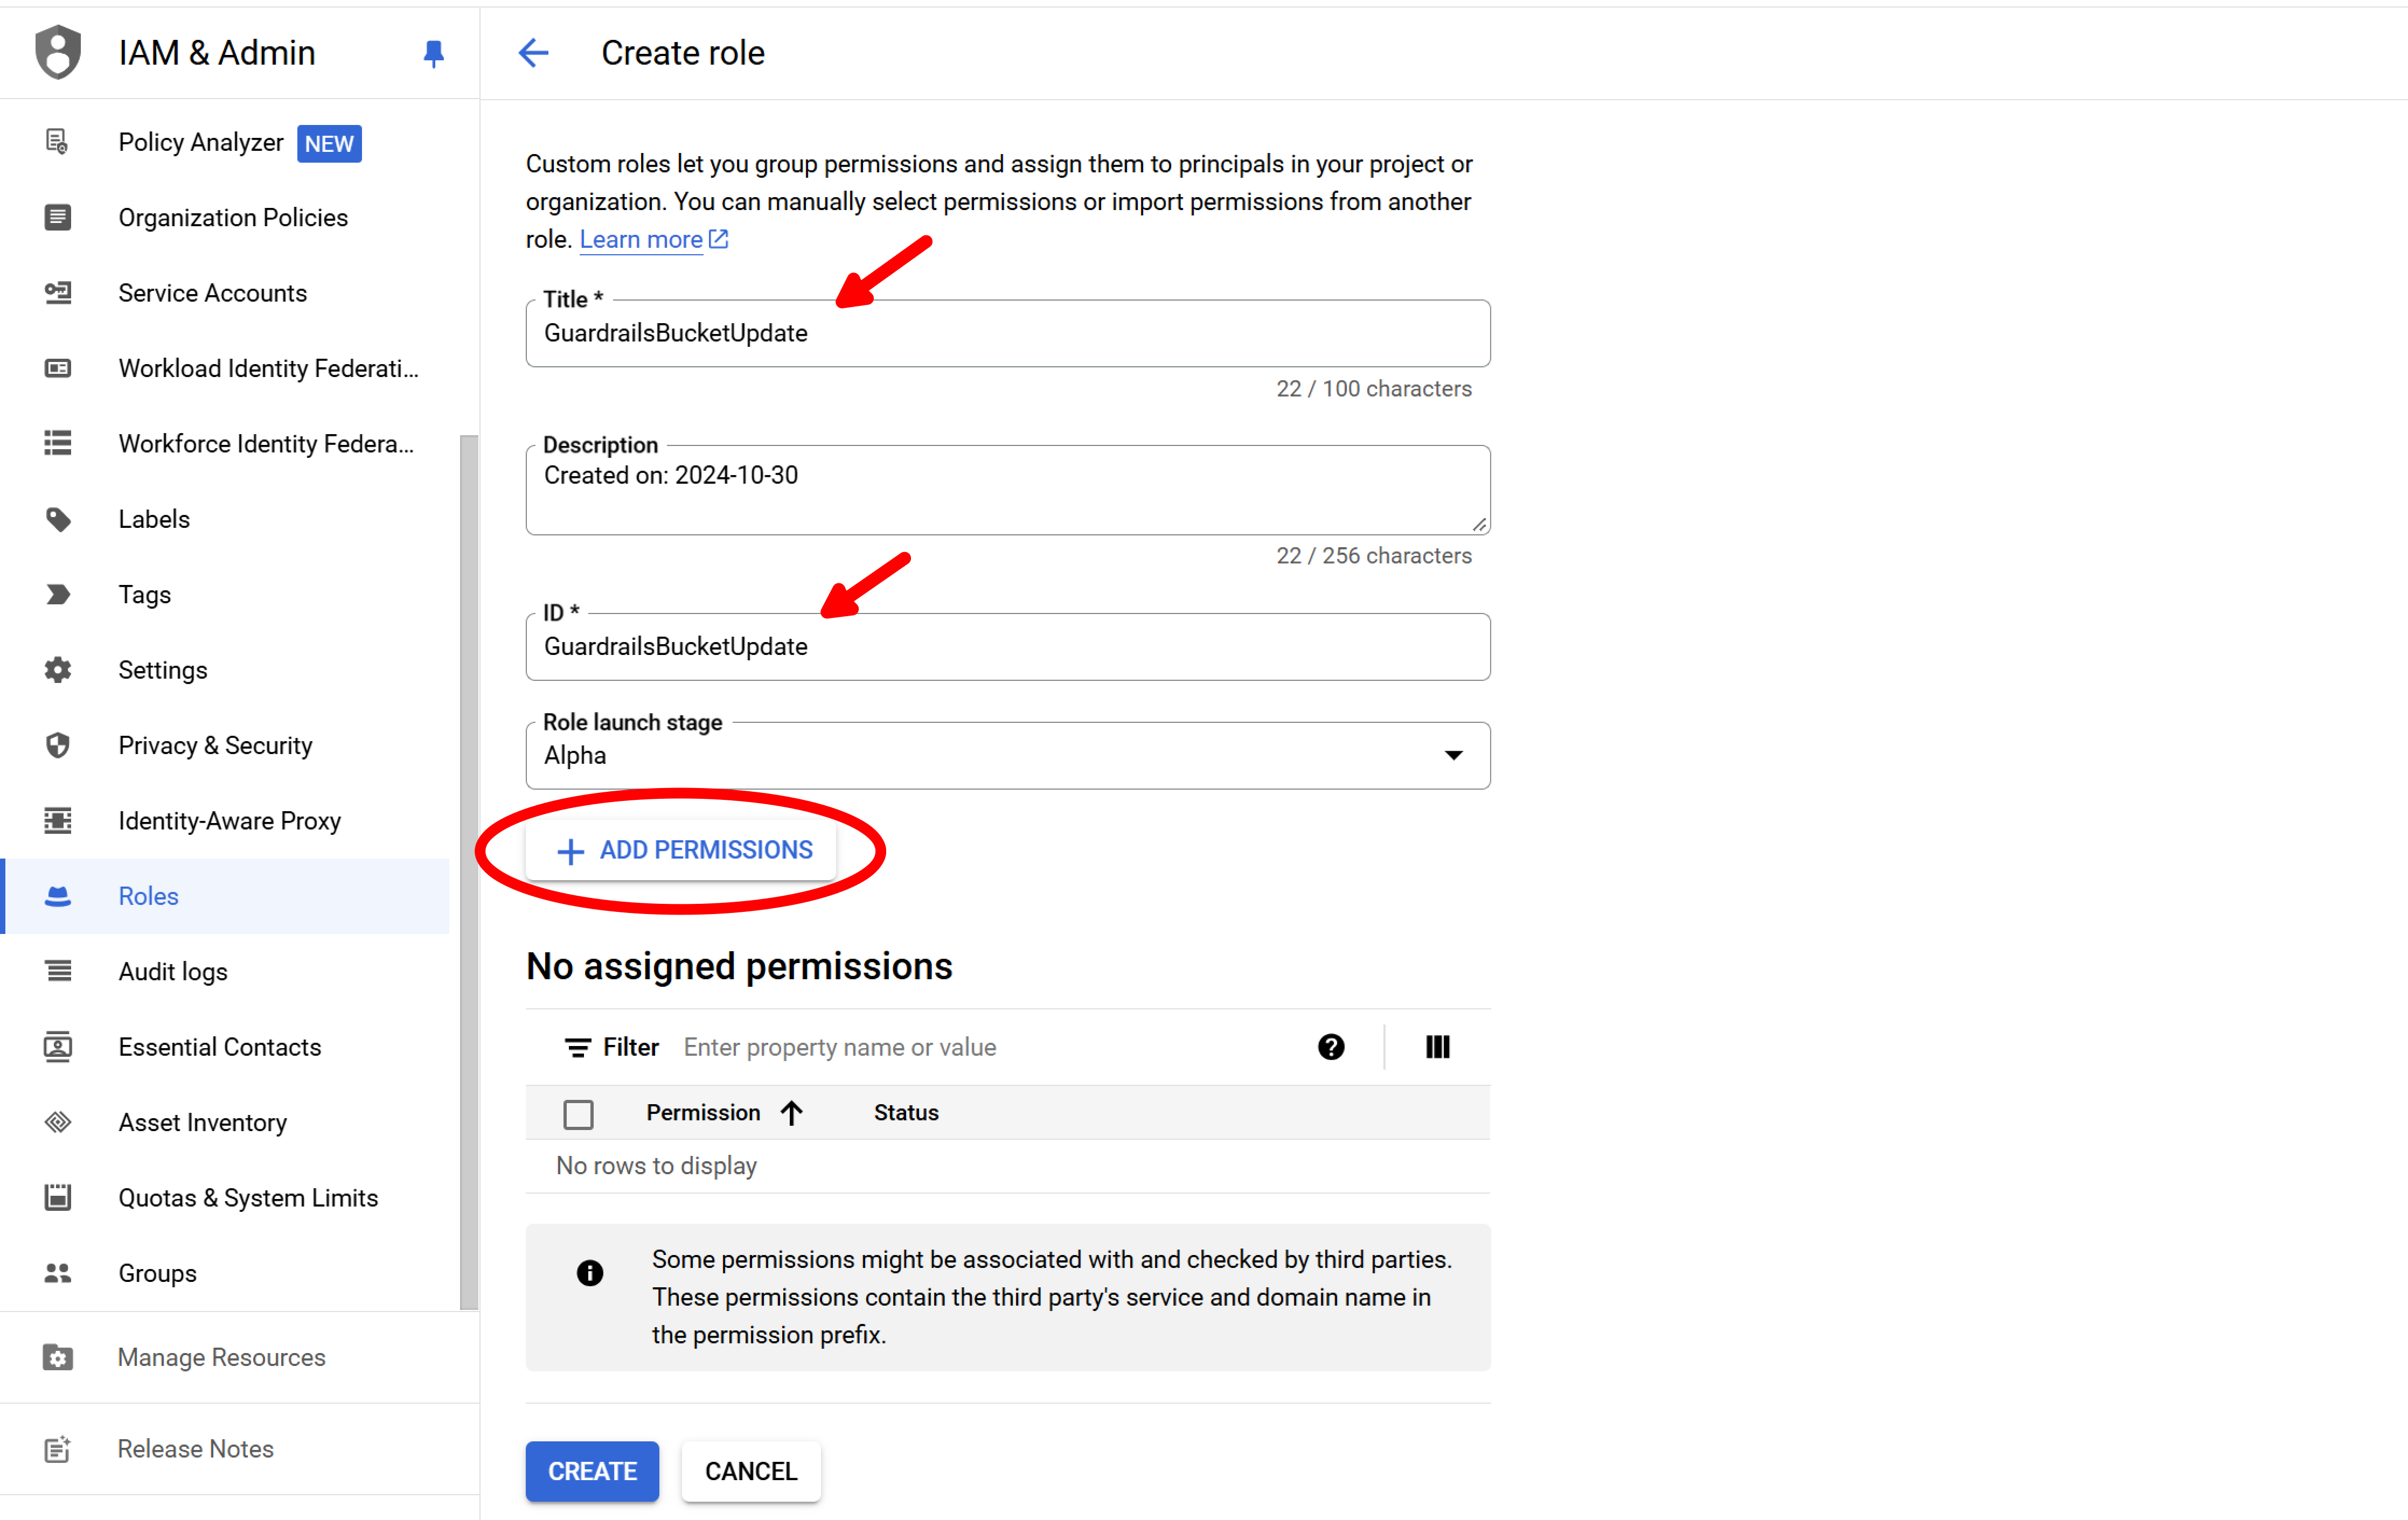Click the Labels tag icon
The height and width of the screenshot is (1520, 2408).
coord(58,519)
